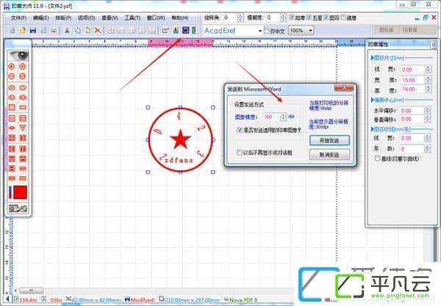The height and width of the screenshot is (306, 441).
Task: Click the rotation angle spinner arrows
Action: [x=240, y=18]
